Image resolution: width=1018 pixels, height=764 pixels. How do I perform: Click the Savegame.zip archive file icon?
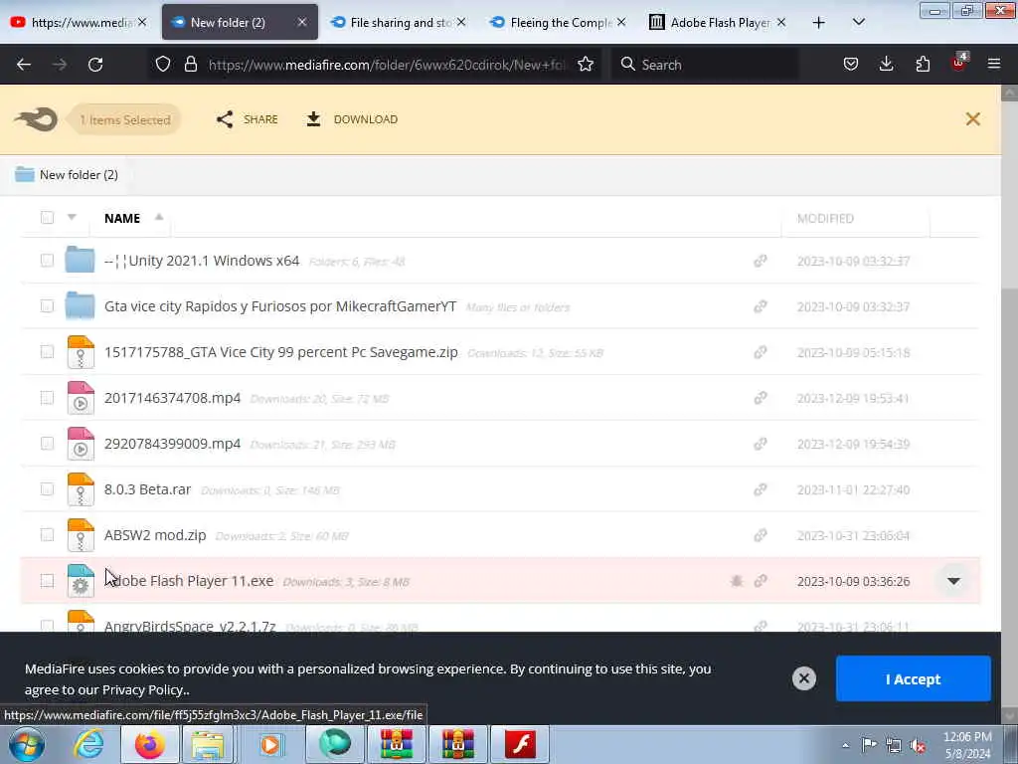(81, 352)
